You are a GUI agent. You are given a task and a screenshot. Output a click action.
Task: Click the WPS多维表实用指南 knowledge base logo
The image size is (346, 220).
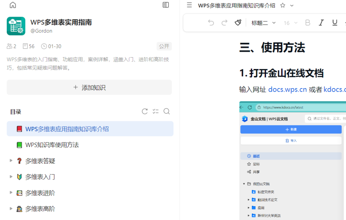16,26
